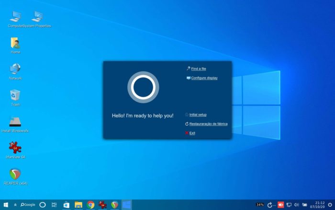Click Exit in the assistant dialog

[x=192, y=133]
